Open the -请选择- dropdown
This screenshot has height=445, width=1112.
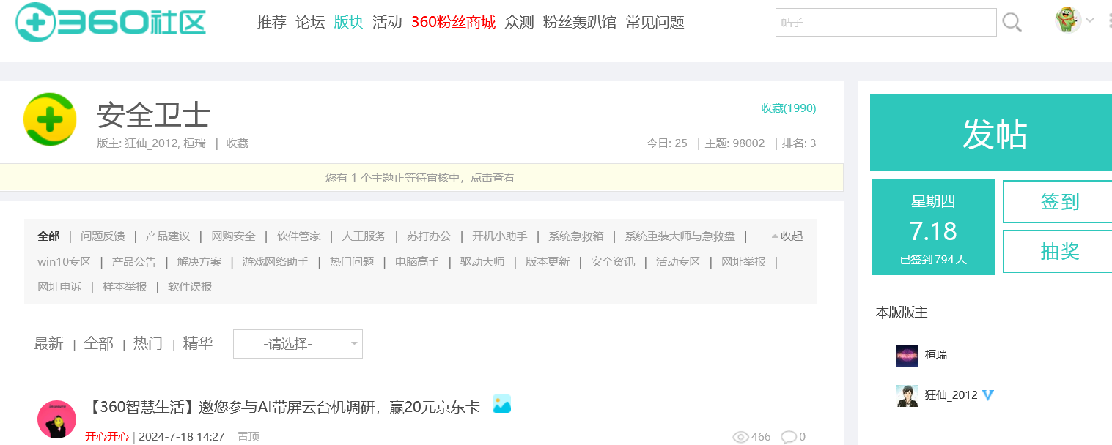[298, 344]
